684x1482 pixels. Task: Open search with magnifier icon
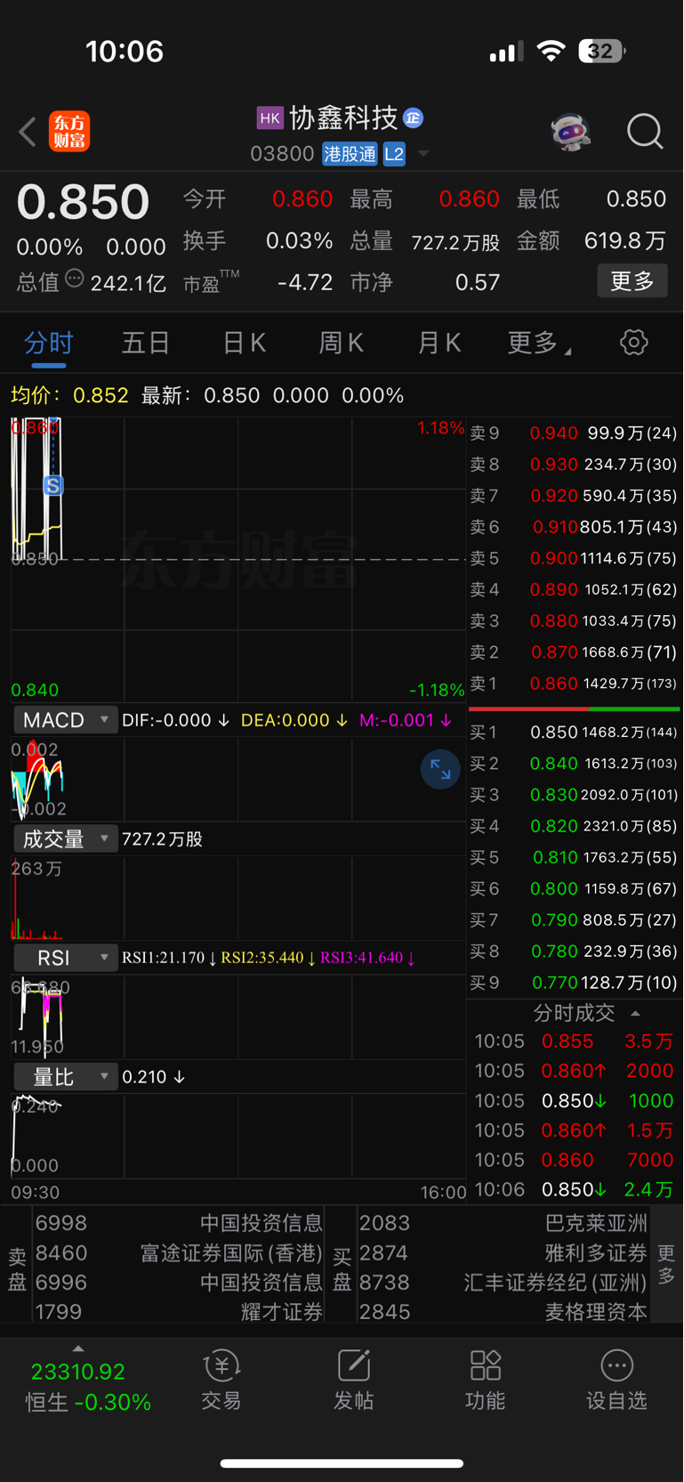coord(645,132)
